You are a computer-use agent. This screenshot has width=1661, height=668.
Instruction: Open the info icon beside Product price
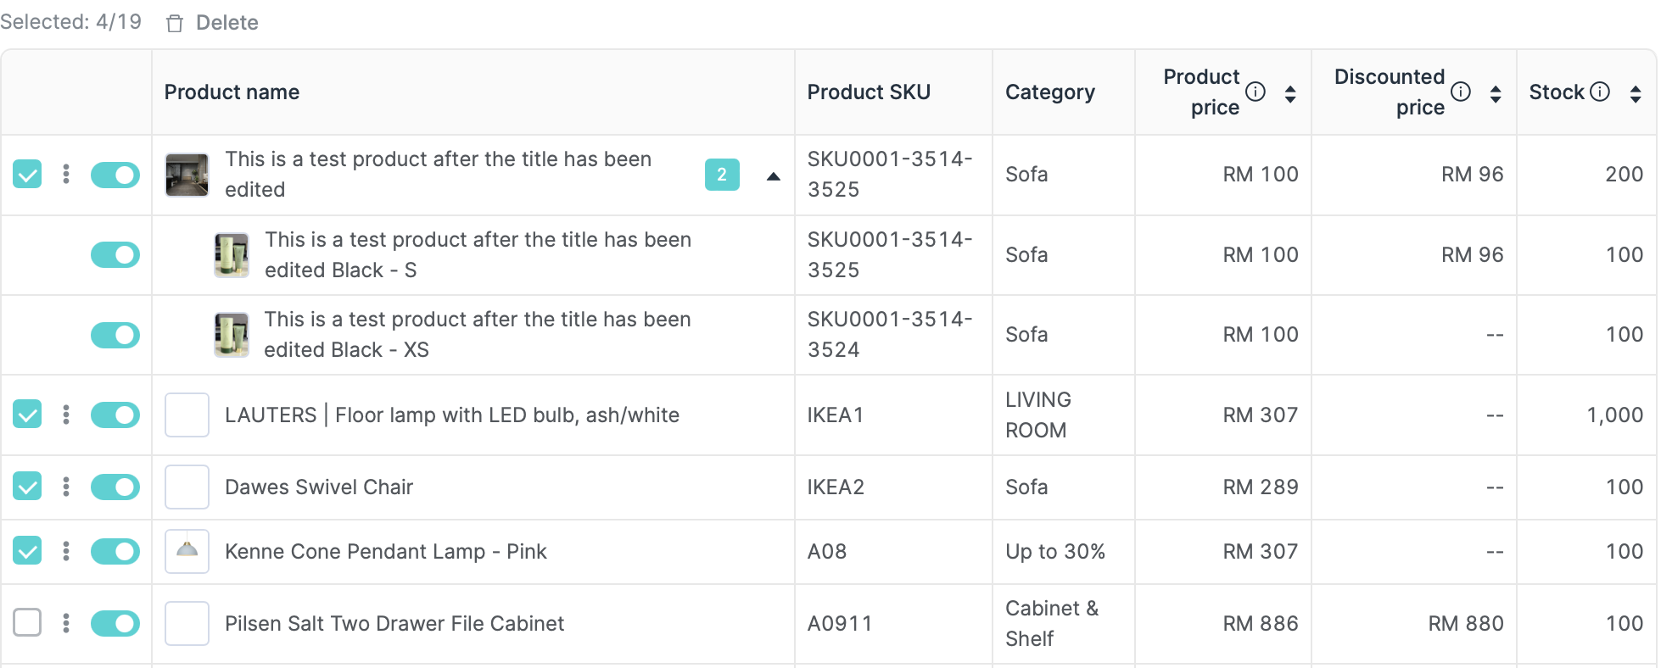tap(1256, 92)
